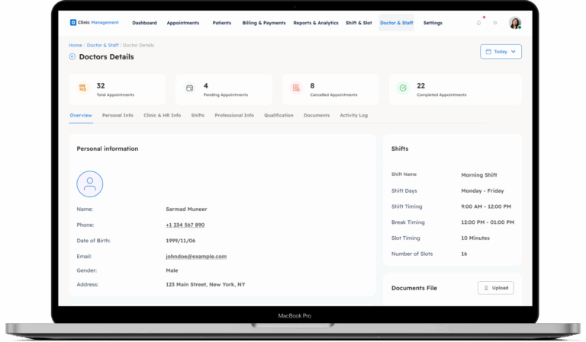
Task: Click the notification bell icon
Action: tap(478, 23)
